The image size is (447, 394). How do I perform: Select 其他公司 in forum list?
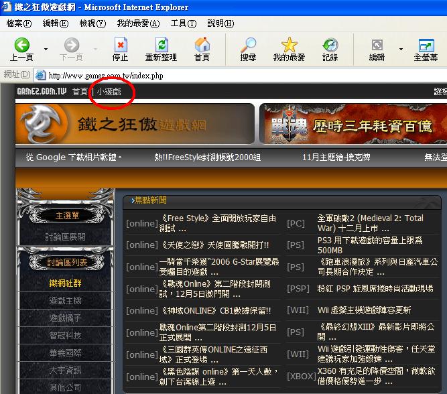(x=65, y=387)
